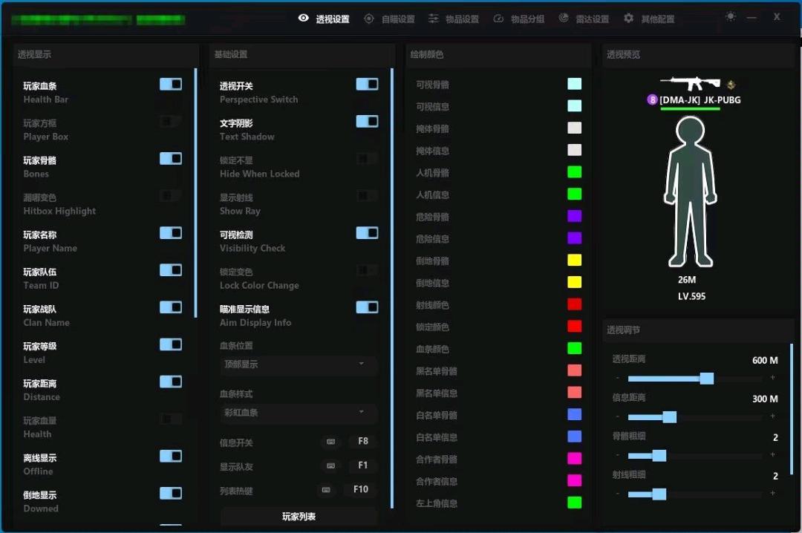Click the keyboard icon in 信息开关 row

[x=331, y=442]
